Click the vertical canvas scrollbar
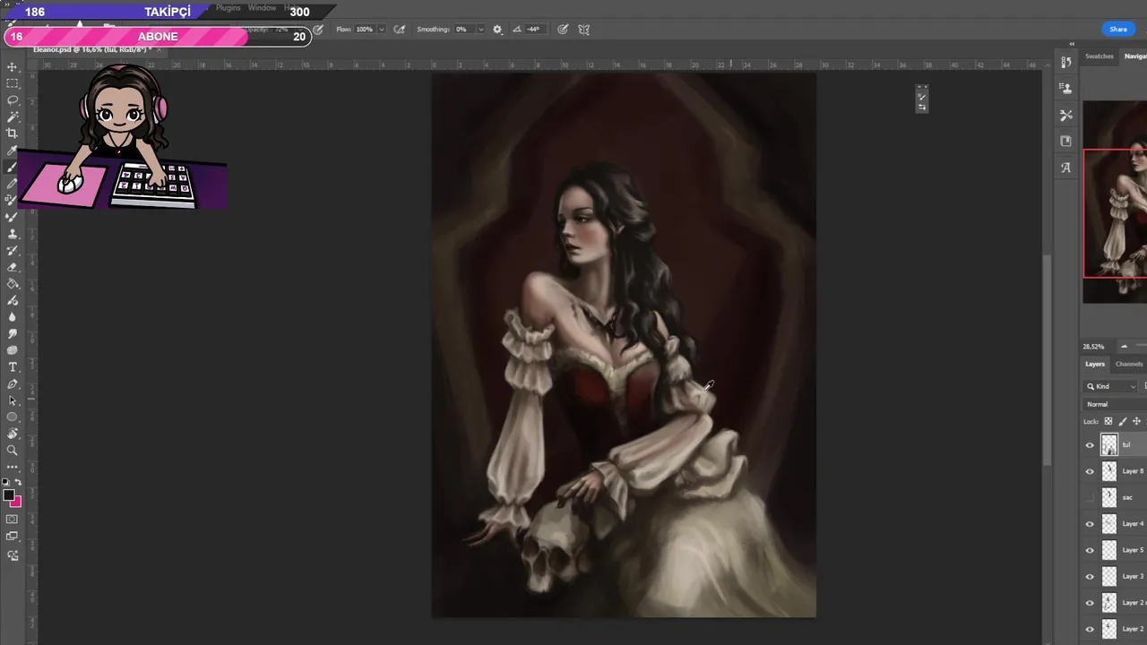The height and width of the screenshot is (645, 1147). tap(1045, 358)
